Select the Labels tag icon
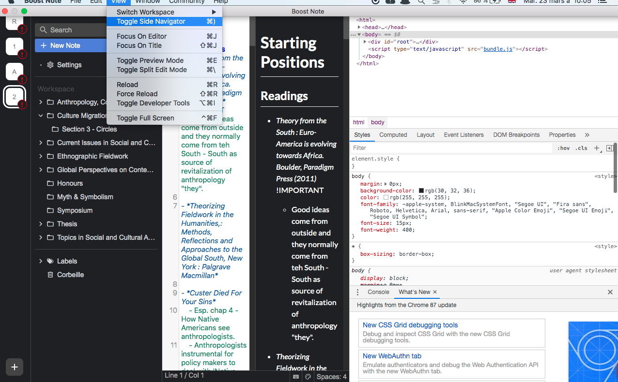Screen dimensions: 618x382 click(x=50, y=261)
